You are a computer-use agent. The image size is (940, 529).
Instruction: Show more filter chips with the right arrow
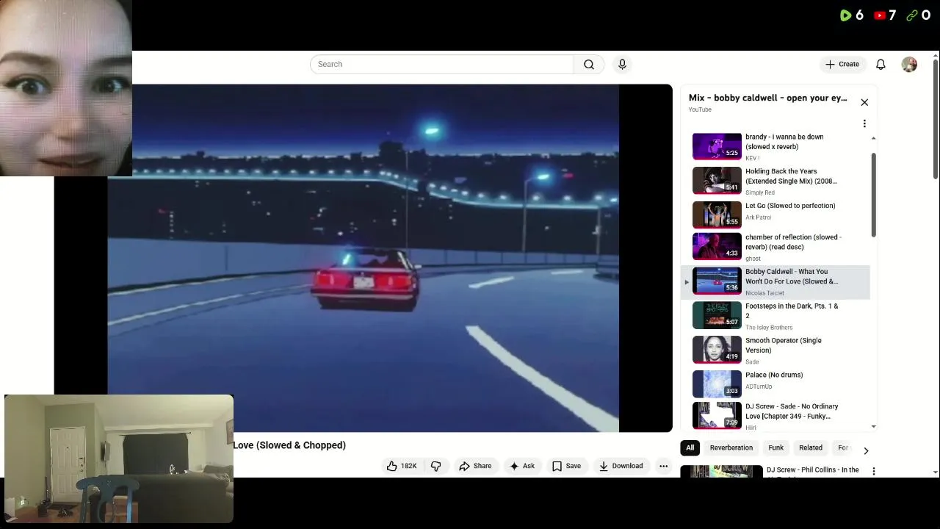coord(866,450)
